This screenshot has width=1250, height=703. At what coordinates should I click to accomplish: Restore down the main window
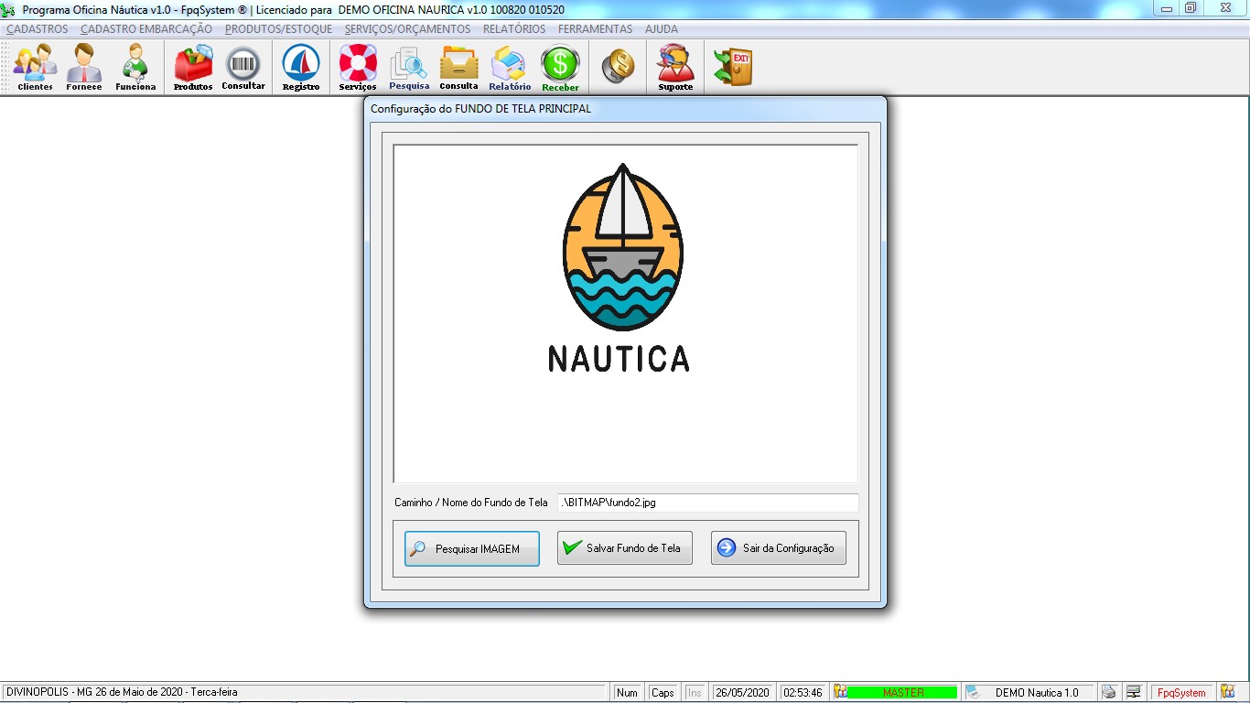pos(1191,9)
